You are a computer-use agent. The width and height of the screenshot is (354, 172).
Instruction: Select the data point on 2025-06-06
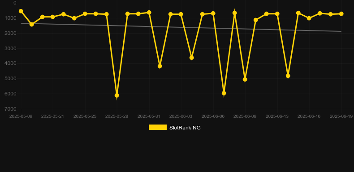(213, 13)
